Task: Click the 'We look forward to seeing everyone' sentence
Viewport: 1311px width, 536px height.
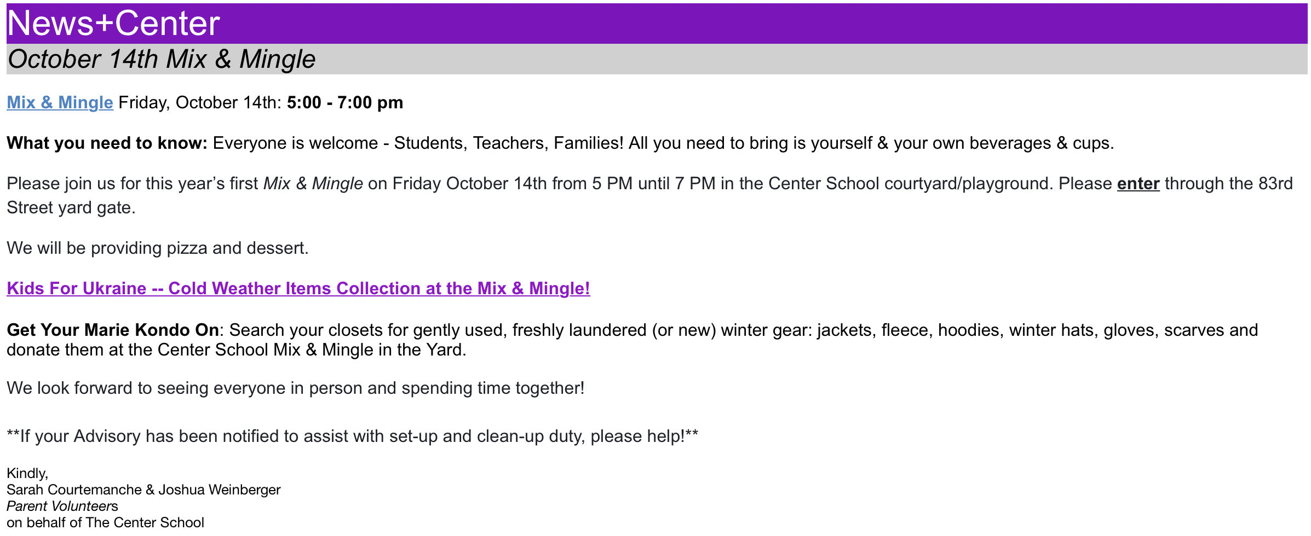Action: click(x=295, y=388)
